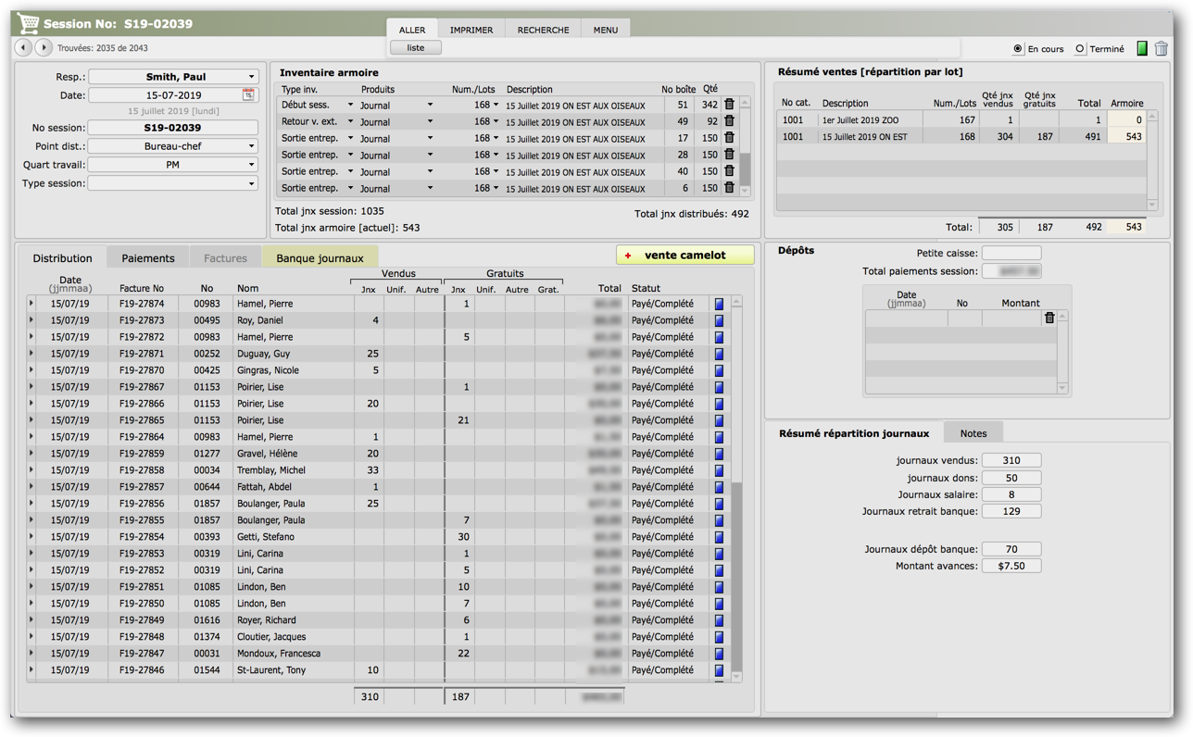Switch to the Distribution tab
1193x737 pixels.
click(x=62, y=258)
